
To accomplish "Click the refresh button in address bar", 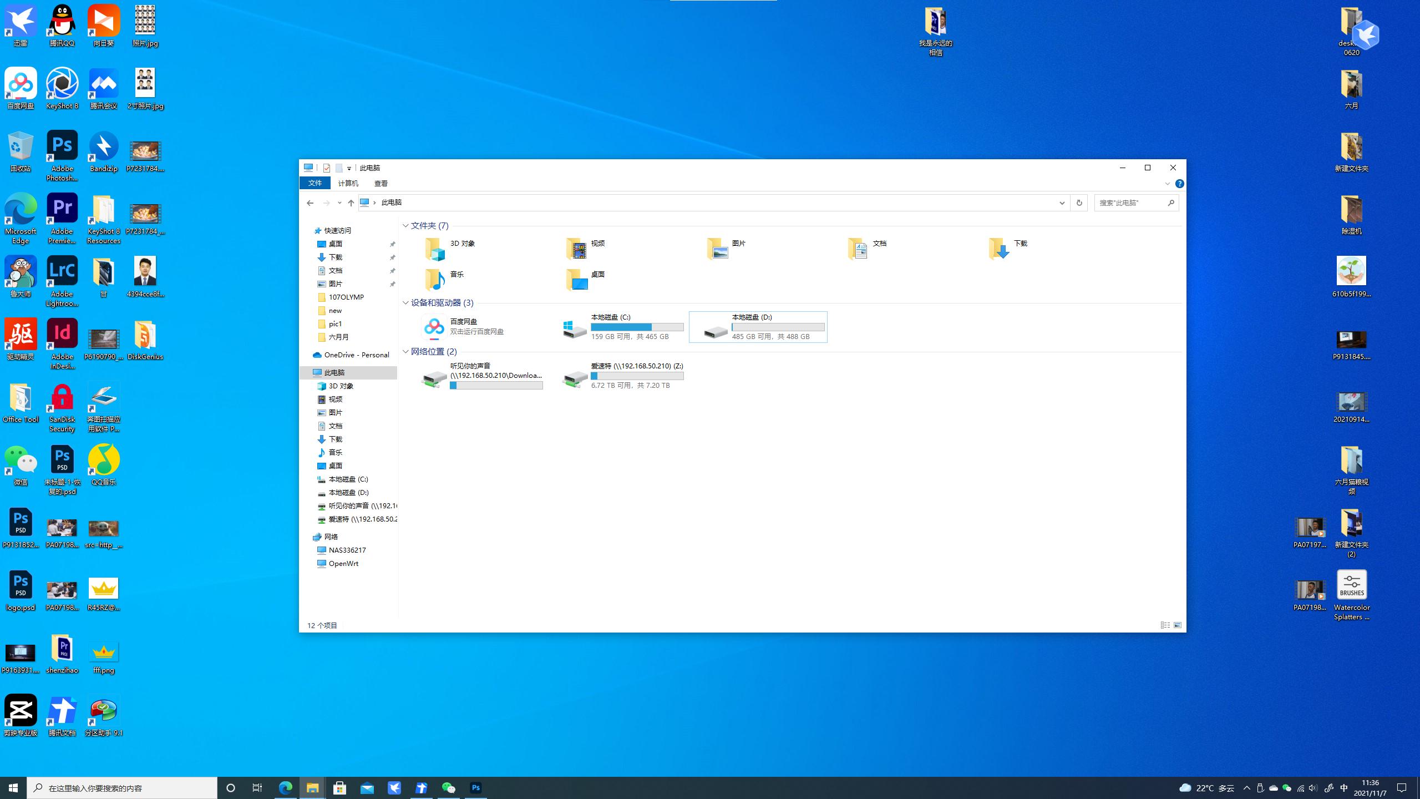I will (x=1079, y=203).
